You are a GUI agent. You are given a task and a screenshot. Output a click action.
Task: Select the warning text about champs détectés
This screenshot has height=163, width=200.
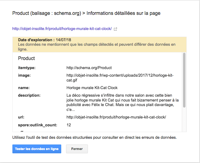(97, 47)
